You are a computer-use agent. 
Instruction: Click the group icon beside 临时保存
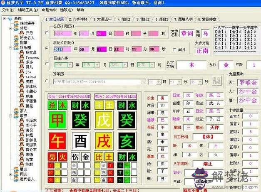(16, 23)
